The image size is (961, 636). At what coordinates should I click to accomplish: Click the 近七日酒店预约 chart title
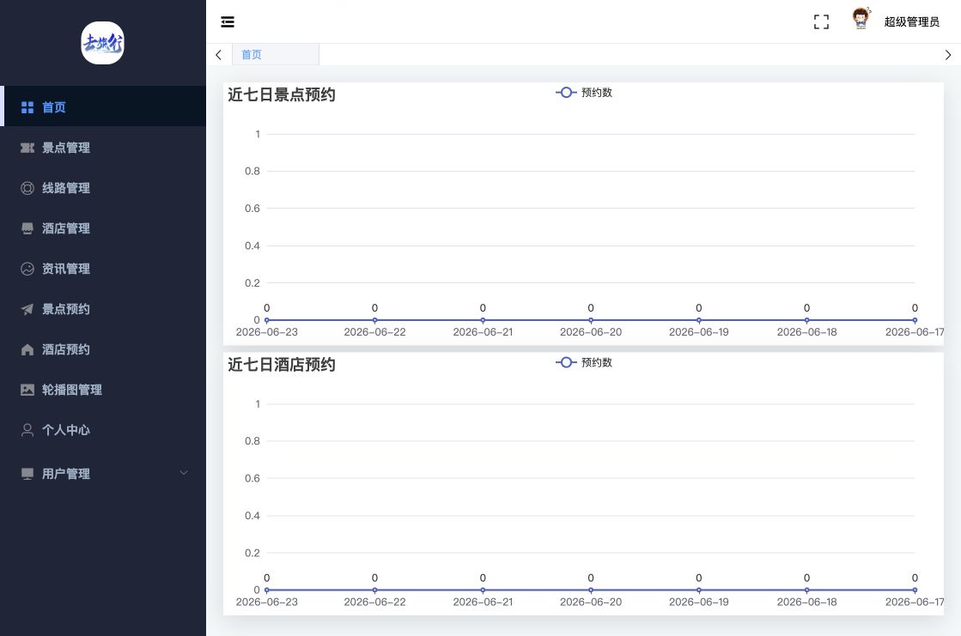pyautogui.click(x=282, y=365)
